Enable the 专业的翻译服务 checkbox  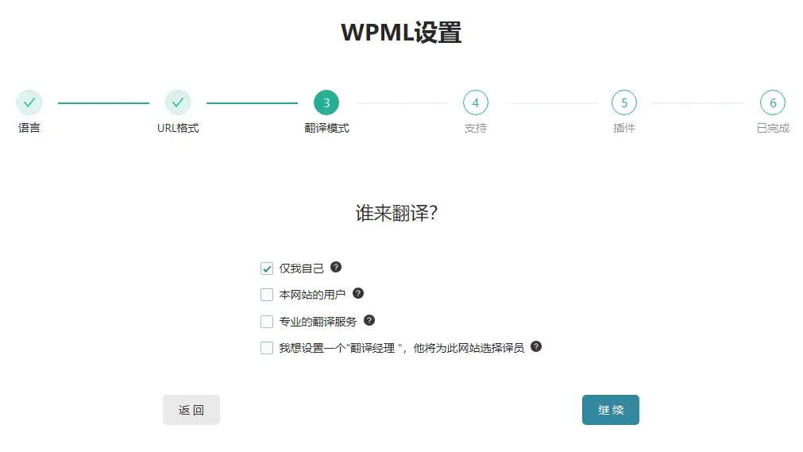click(267, 322)
